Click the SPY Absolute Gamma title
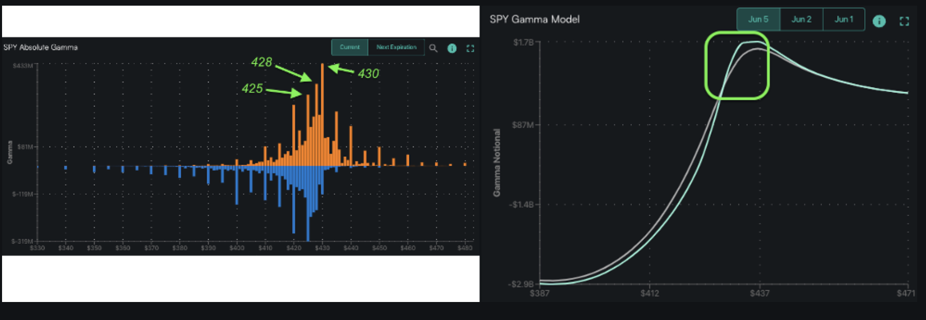This screenshot has width=926, height=320. point(40,47)
